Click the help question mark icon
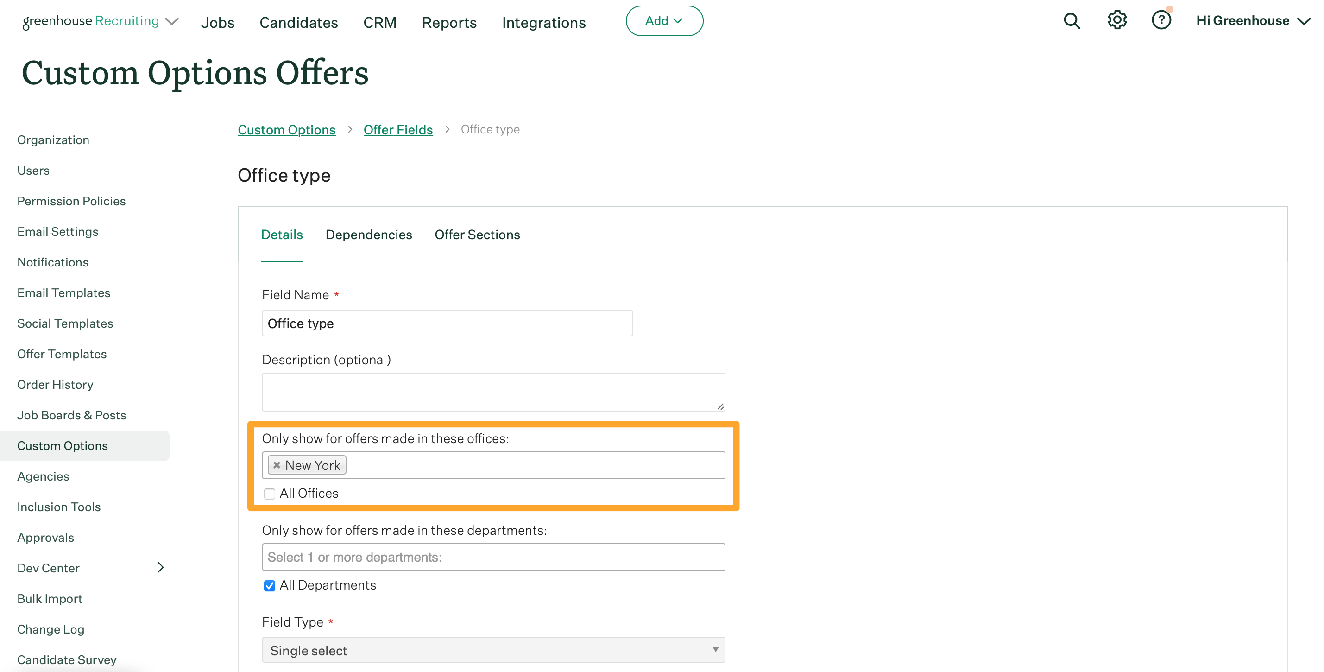The image size is (1324, 672). (1160, 20)
